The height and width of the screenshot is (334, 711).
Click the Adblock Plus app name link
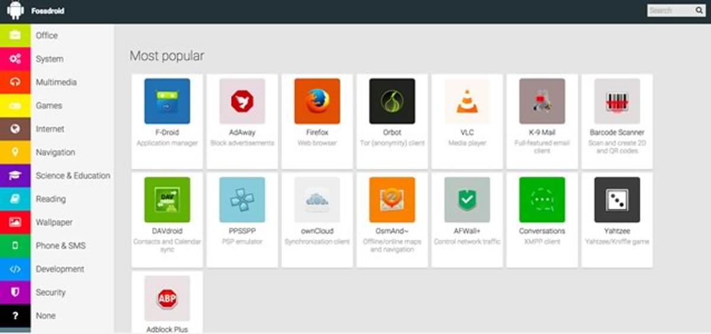click(x=167, y=329)
